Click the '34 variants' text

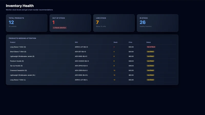(x=13, y=26)
